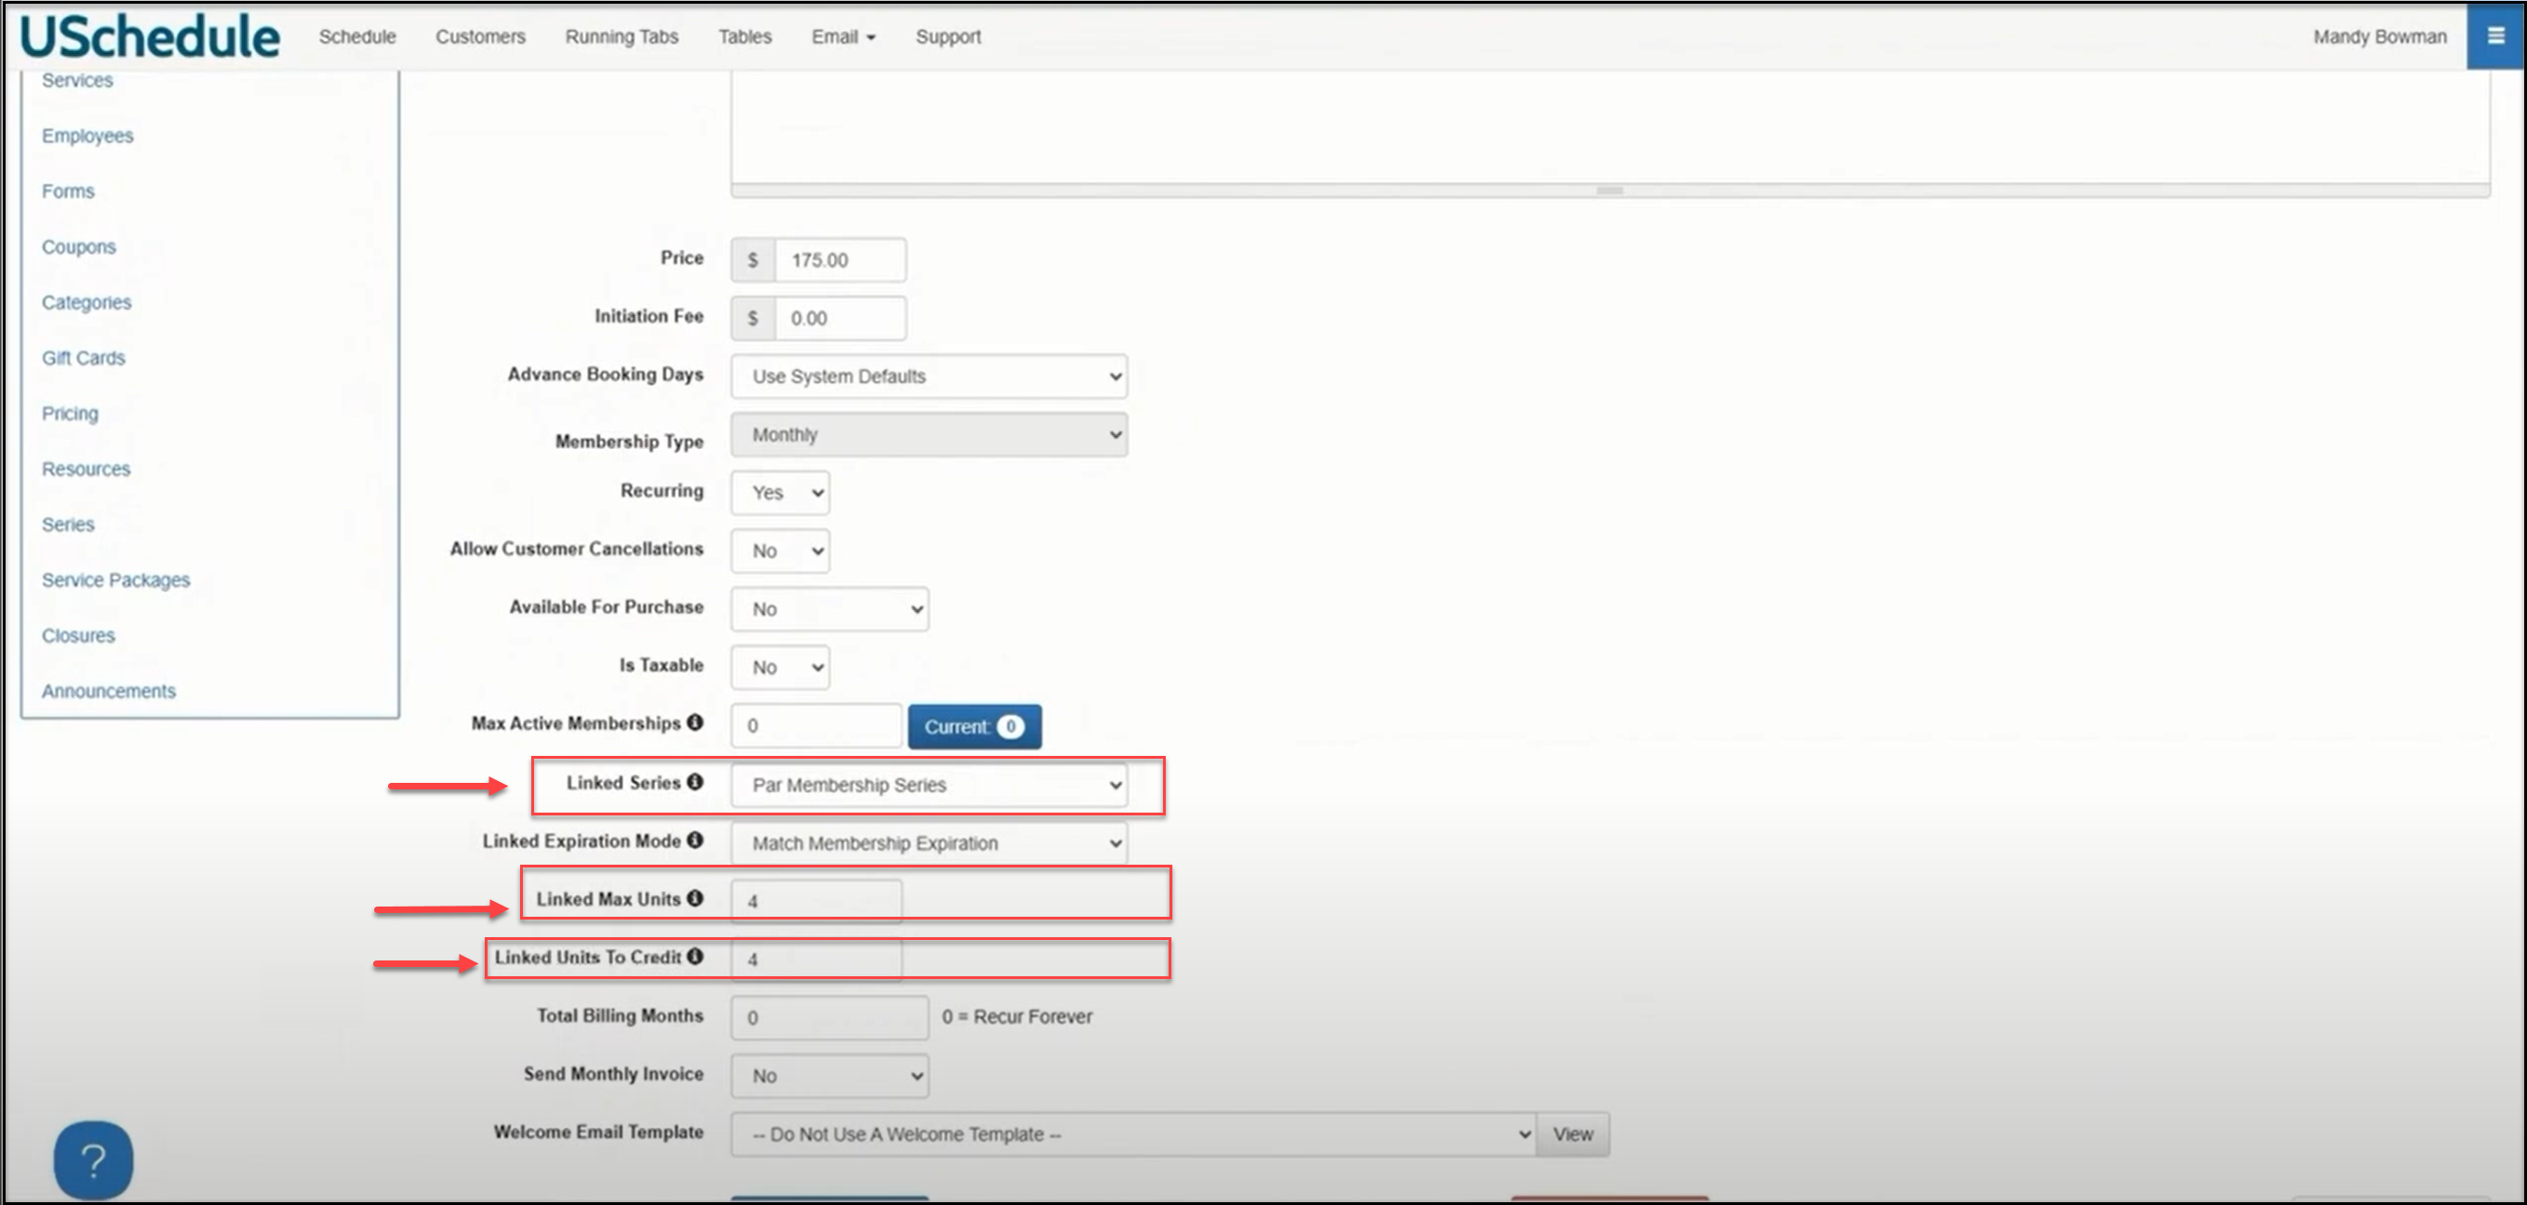Open the Email menu in navbar

point(843,36)
